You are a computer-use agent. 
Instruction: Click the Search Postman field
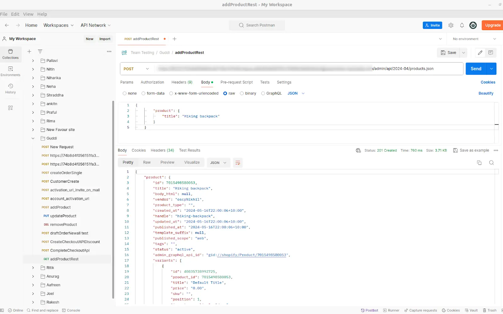tap(257, 25)
